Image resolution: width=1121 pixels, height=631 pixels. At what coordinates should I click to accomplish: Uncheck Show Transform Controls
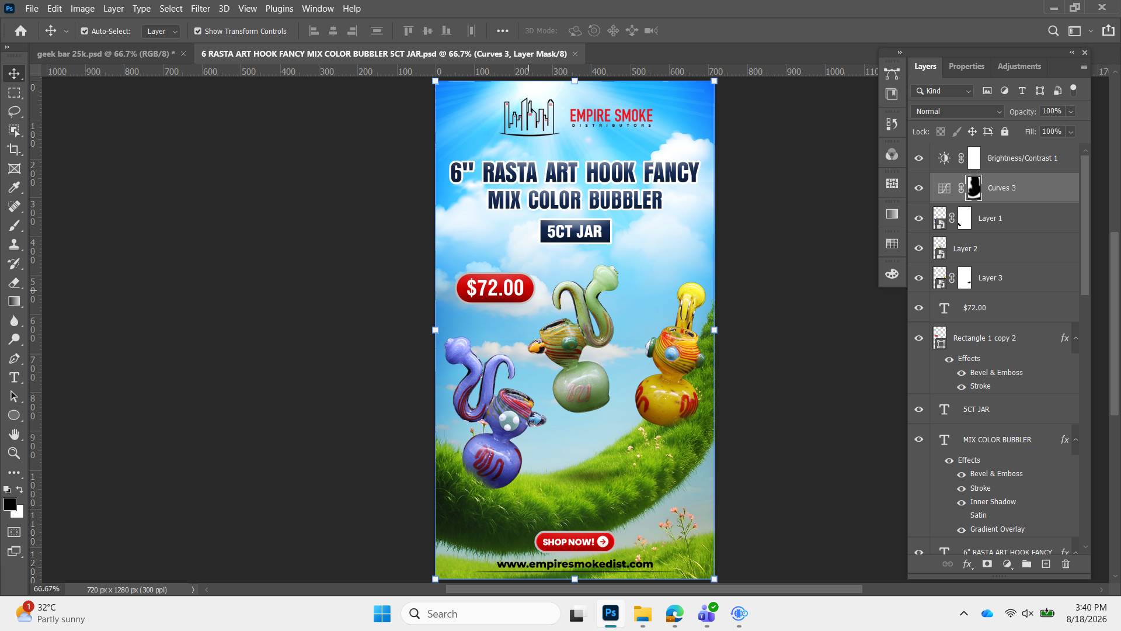198,31
